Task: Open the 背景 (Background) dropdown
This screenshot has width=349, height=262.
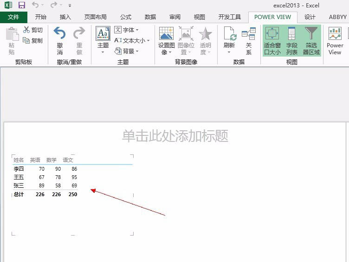Action: click(126, 51)
